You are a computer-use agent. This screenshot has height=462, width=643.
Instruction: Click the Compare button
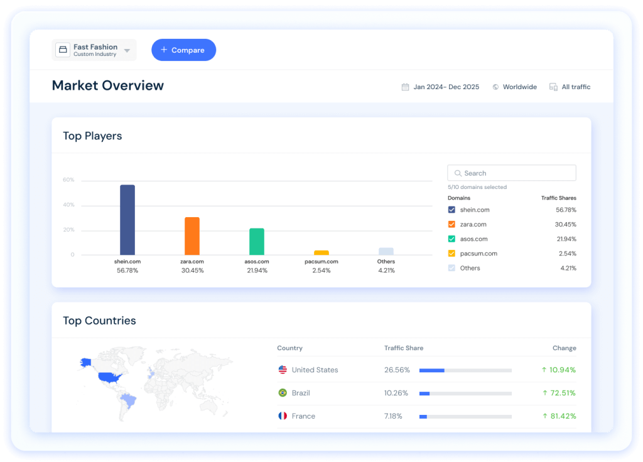click(x=184, y=50)
